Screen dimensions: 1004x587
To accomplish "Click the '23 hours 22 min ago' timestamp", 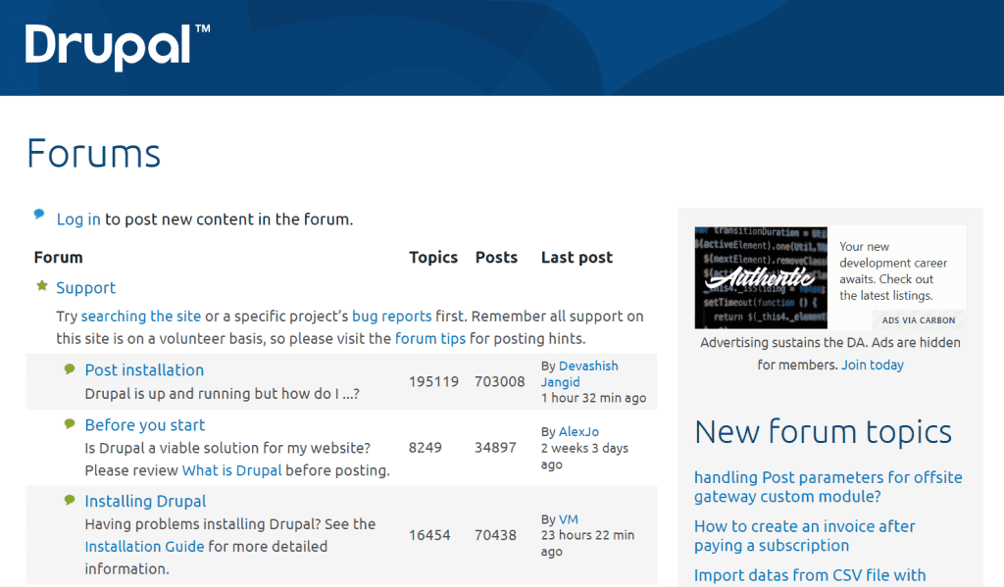I will click(x=588, y=544).
